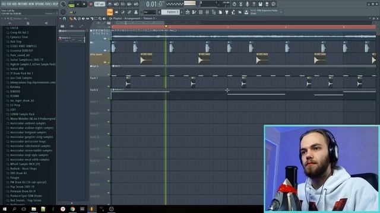Screen dimensions: 380x213
Task: Open the Pattern 3 dropdown in playlist title
Action: (x=150, y=18)
